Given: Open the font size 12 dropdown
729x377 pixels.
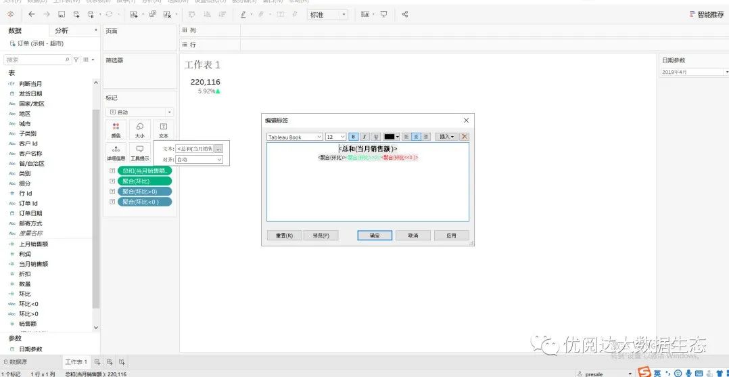Looking at the screenshot, I should [x=335, y=137].
